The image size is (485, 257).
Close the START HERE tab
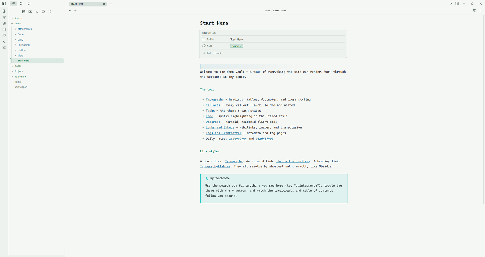tap(104, 4)
